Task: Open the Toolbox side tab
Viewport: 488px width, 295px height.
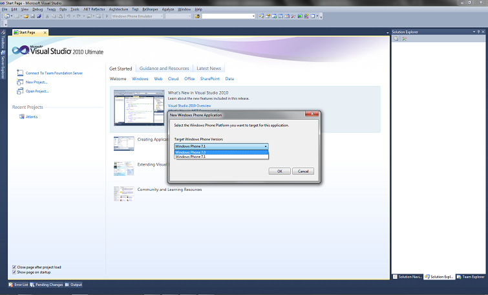Action: click(x=3, y=40)
